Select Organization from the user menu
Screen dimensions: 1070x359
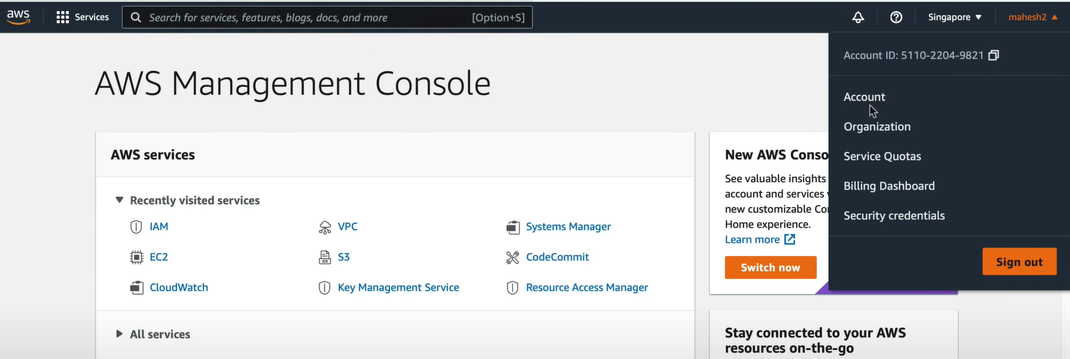877,127
